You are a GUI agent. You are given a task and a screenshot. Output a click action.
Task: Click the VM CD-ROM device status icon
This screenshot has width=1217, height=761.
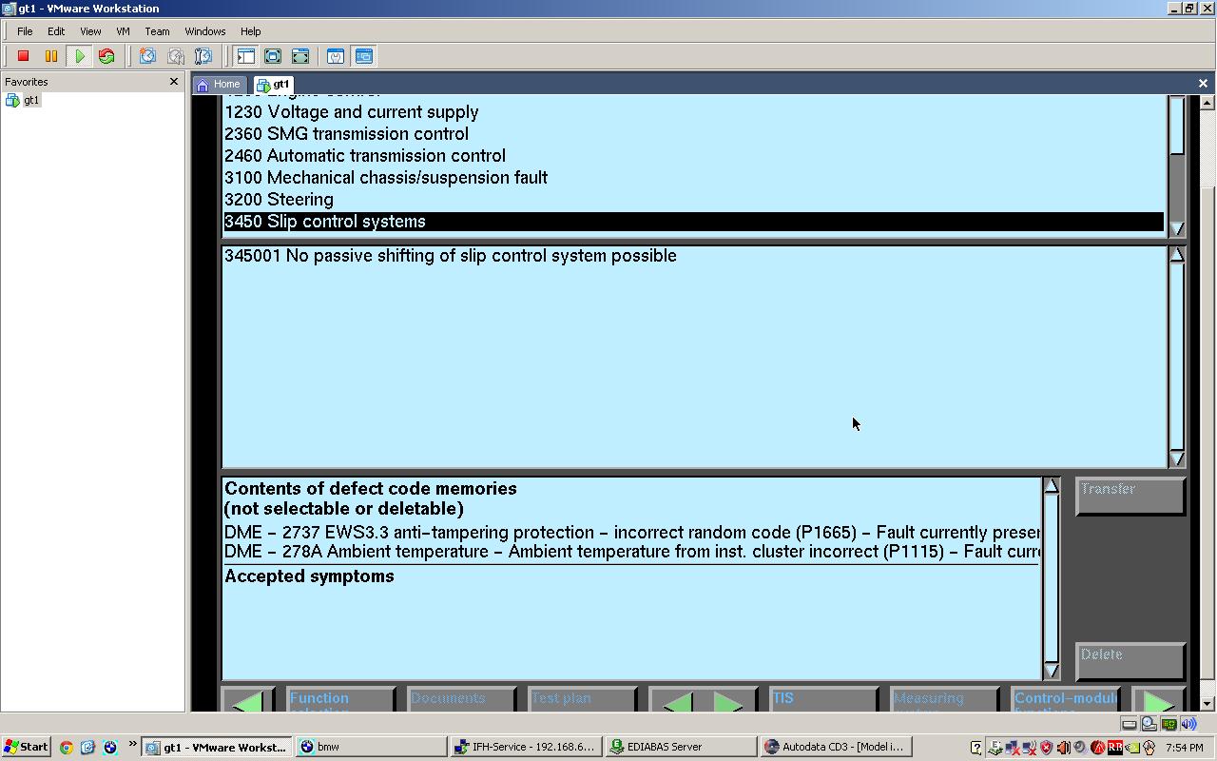tap(1149, 724)
